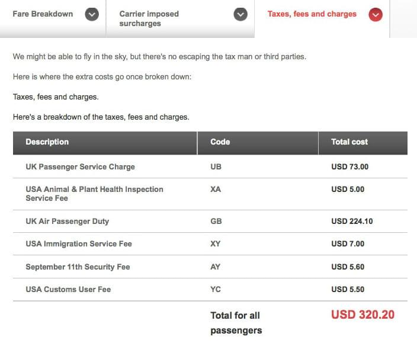This screenshot has height=343, width=417.
Task: Click the Description column header
Action: pos(105,143)
